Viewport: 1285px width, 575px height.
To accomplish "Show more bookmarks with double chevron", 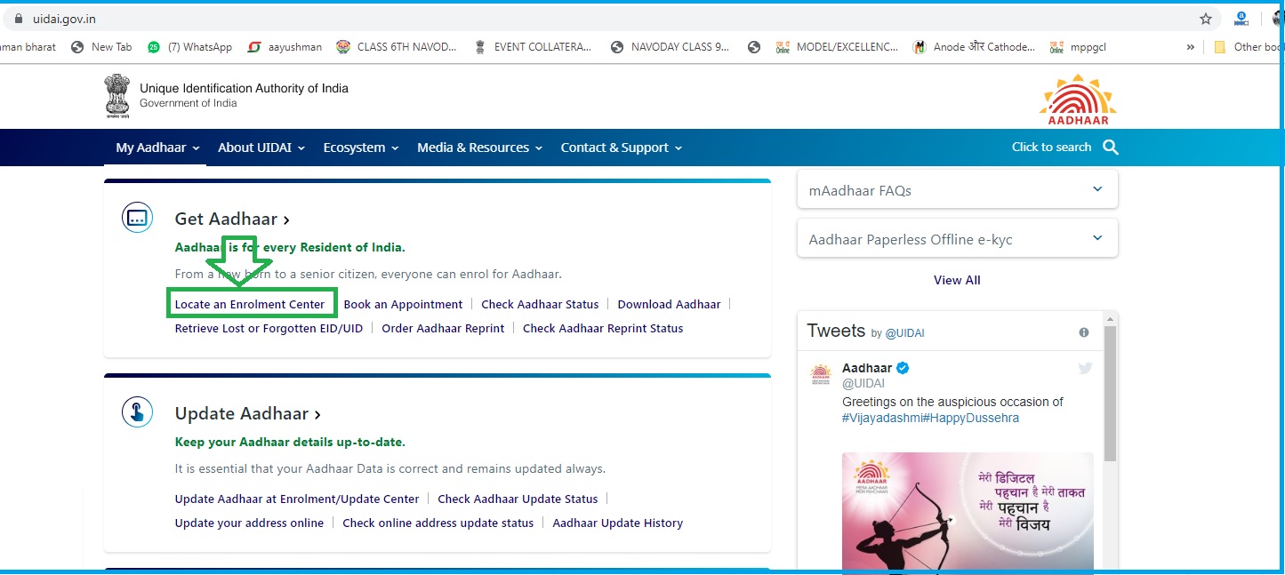I will tap(1190, 47).
